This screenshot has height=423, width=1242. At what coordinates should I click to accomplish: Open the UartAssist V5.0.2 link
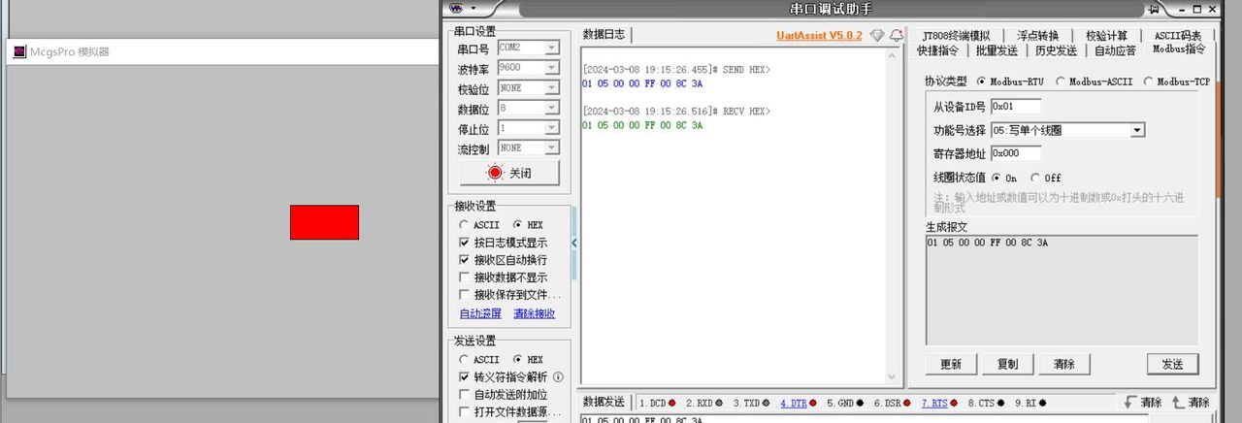pos(819,35)
